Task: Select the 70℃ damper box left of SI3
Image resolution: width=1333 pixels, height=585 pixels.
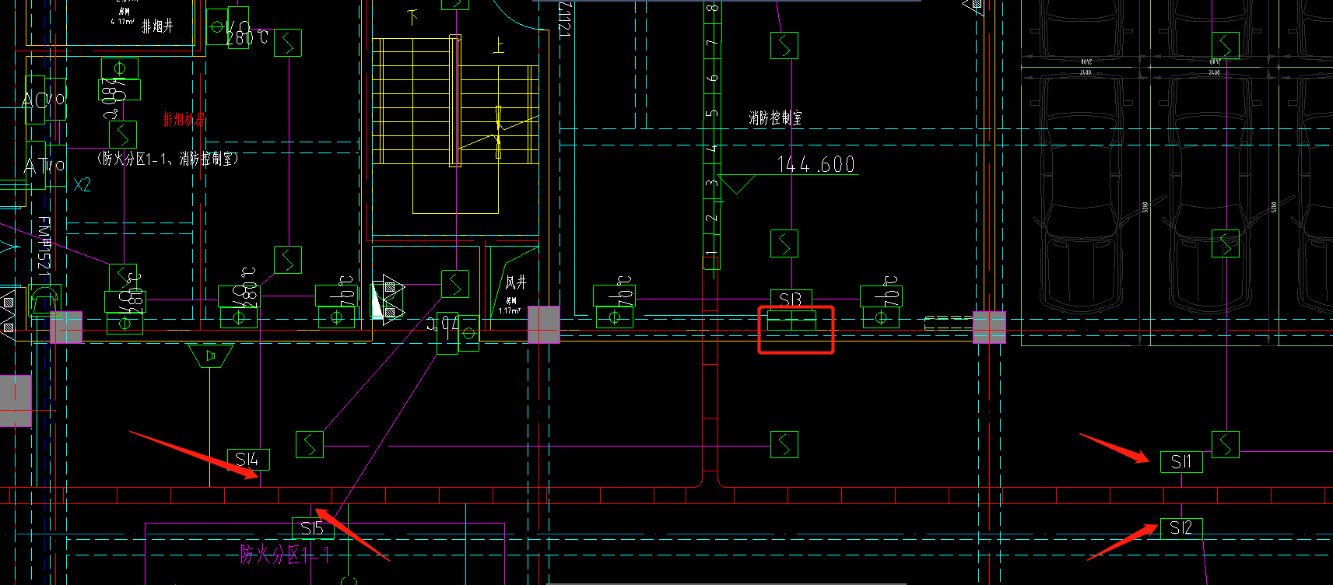Action: pyautogui.click(x=615, y=296)
